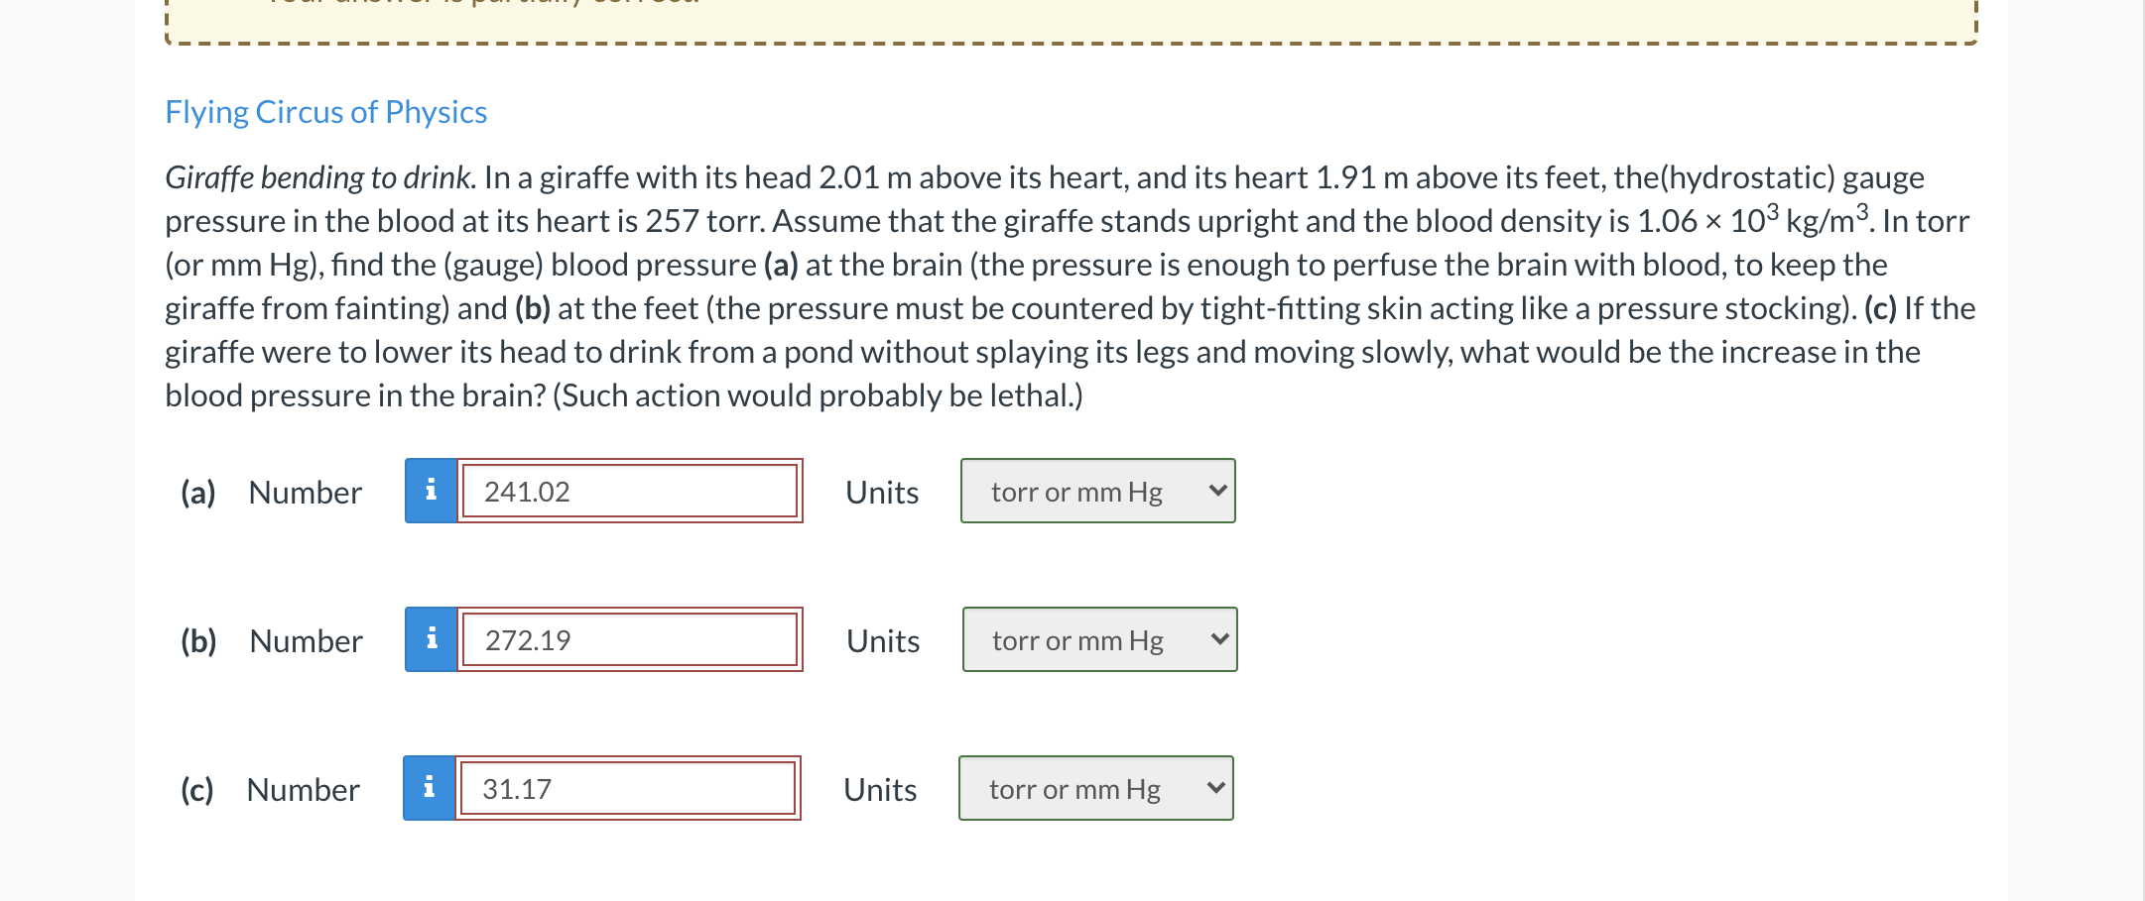Screen dimensions: 2145x901
Task: Click the '(c) Number' label
Action: [270, 790]
